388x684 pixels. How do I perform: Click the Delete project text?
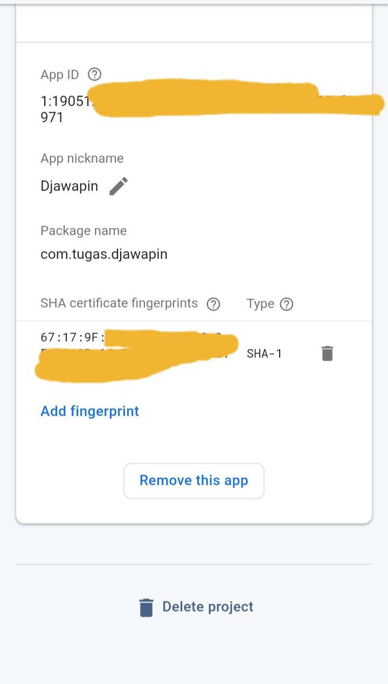(207, 607)
